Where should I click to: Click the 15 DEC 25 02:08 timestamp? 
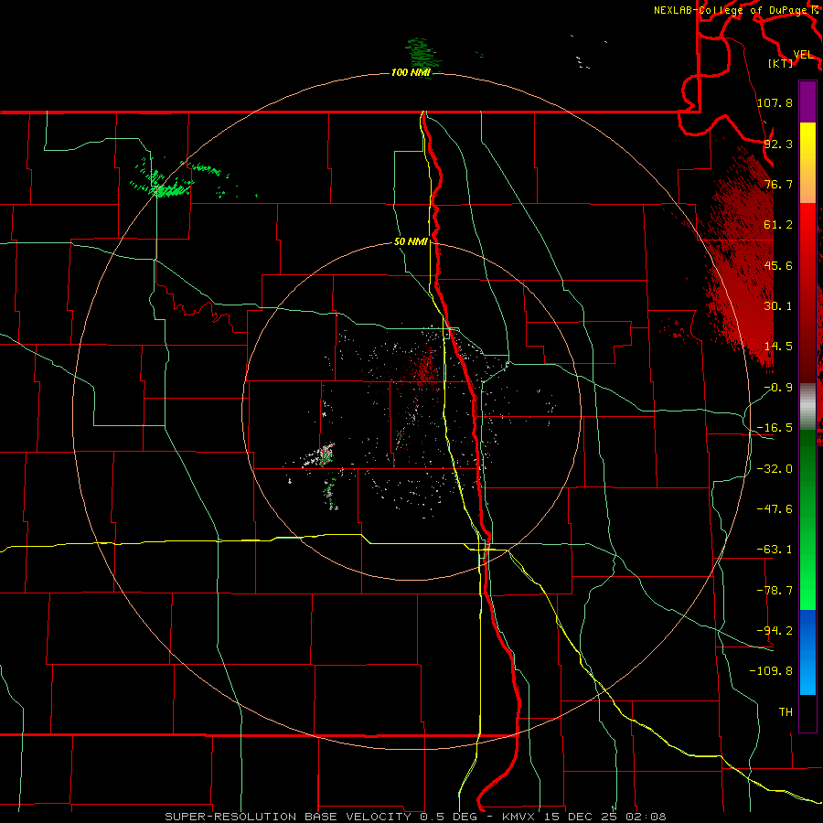pyautogui.click(x=605, y=817)
